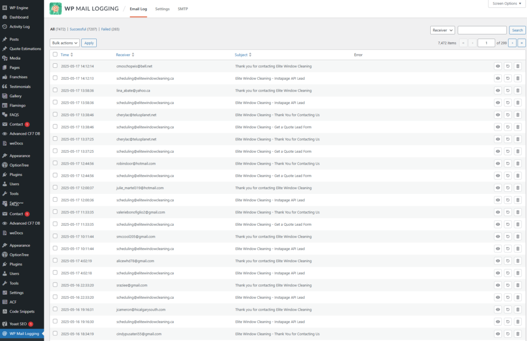527x341 pixels.
Task: Resend the email to smccool205@gmail.com
Action: pos(507,237)
